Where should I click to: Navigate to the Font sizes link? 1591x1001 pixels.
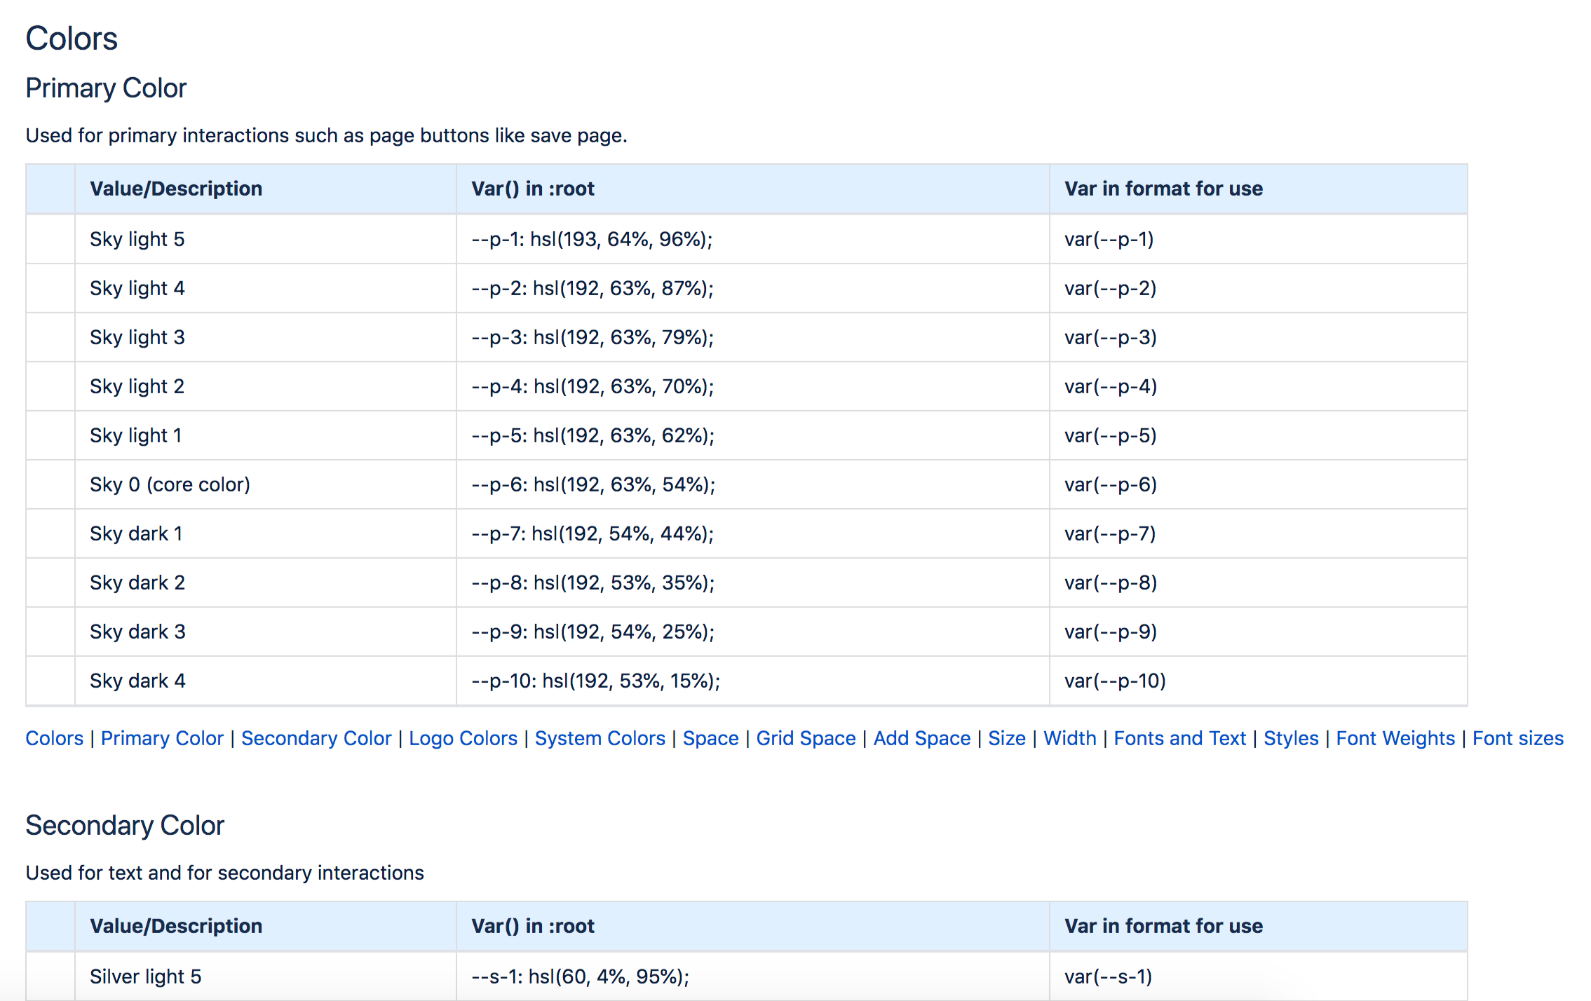[x=1517, y=738]
